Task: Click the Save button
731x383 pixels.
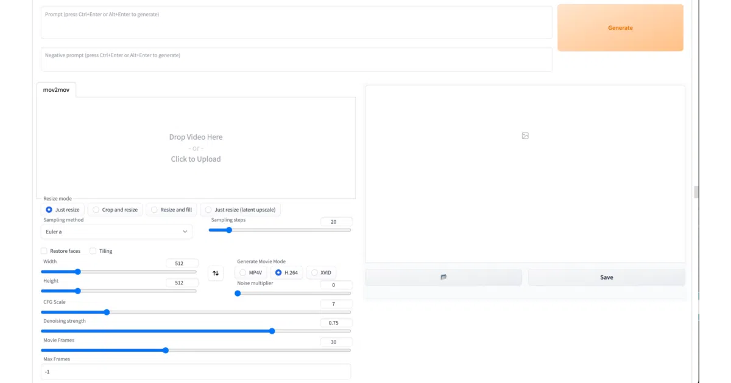Action: tap(606, 277)
